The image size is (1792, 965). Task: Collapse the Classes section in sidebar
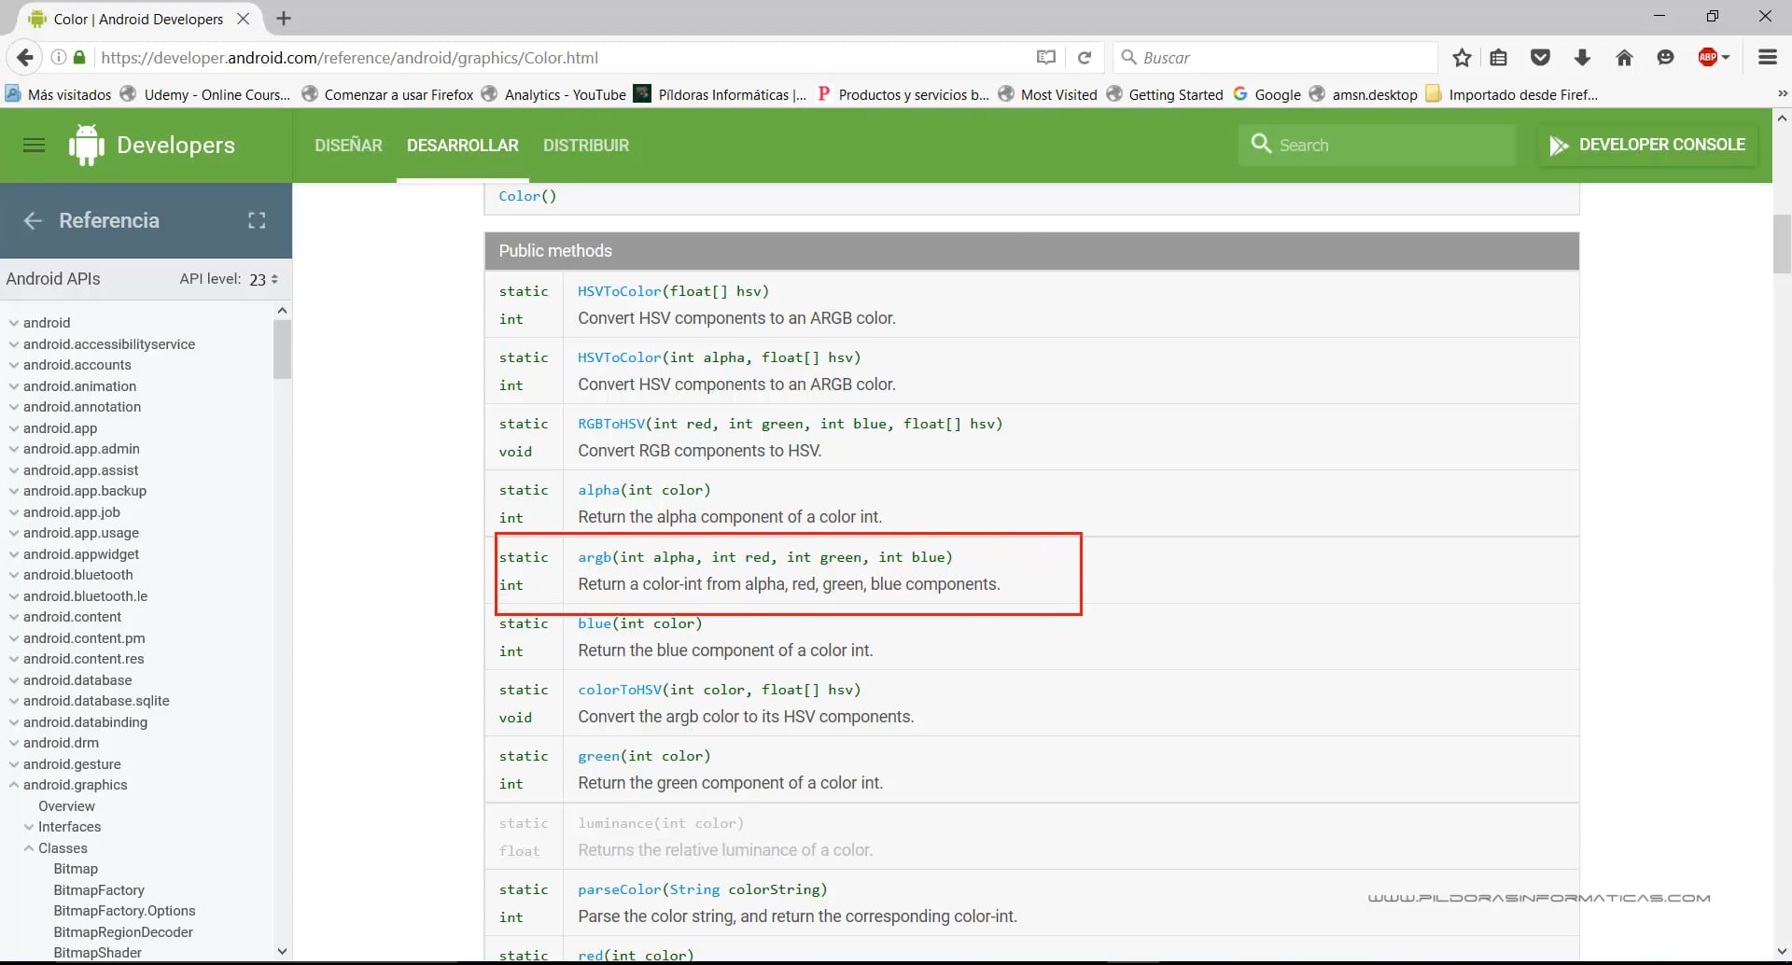point(29,848)
